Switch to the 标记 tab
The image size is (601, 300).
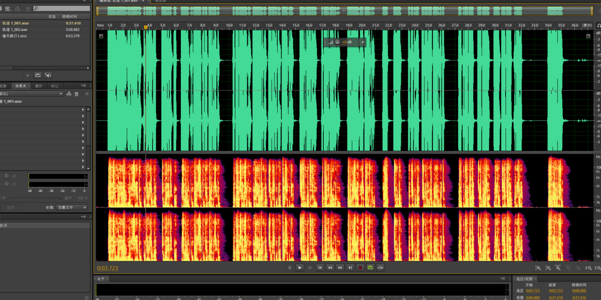pos(55,86)
